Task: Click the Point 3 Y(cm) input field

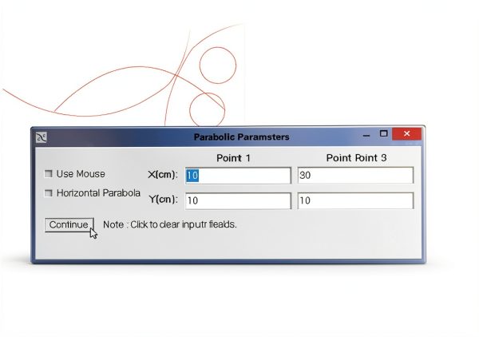Action: coord(355,200)
